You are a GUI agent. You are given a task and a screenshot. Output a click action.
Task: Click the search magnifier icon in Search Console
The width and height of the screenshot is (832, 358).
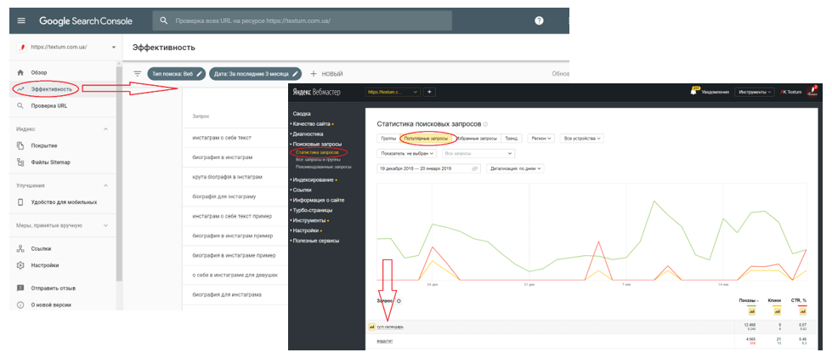164,20
